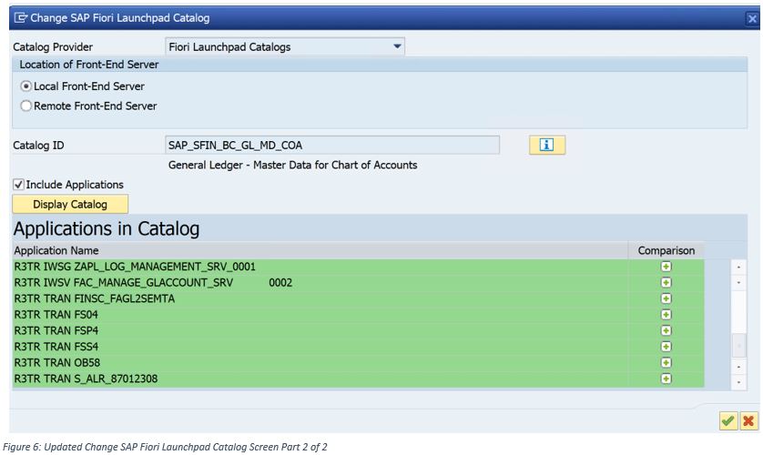Select row R3TR TRAN FINSC_FAGL2SEMTA
The image size is (763, 455).
point(358,298)
